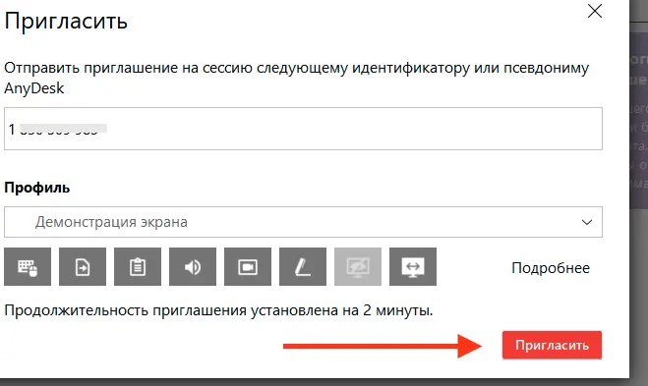Click the greyed-out privacy screen icon

click(x=358, y=267)
